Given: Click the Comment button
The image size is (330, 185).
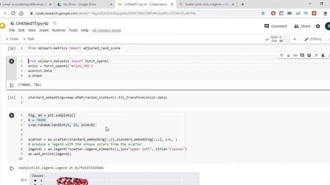Looking at the screenshot, I should click(275, 26).
